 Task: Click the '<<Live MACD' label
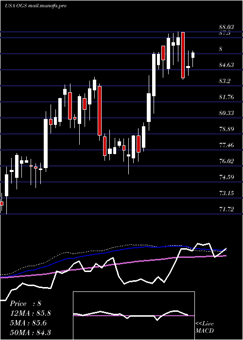point(205,327)
